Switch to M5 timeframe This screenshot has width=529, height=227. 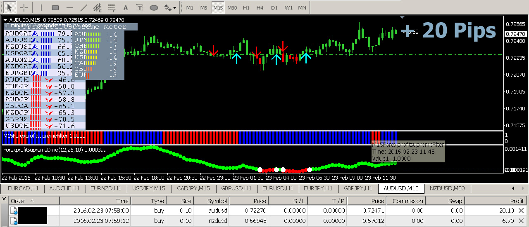click(x=204, y=7)
